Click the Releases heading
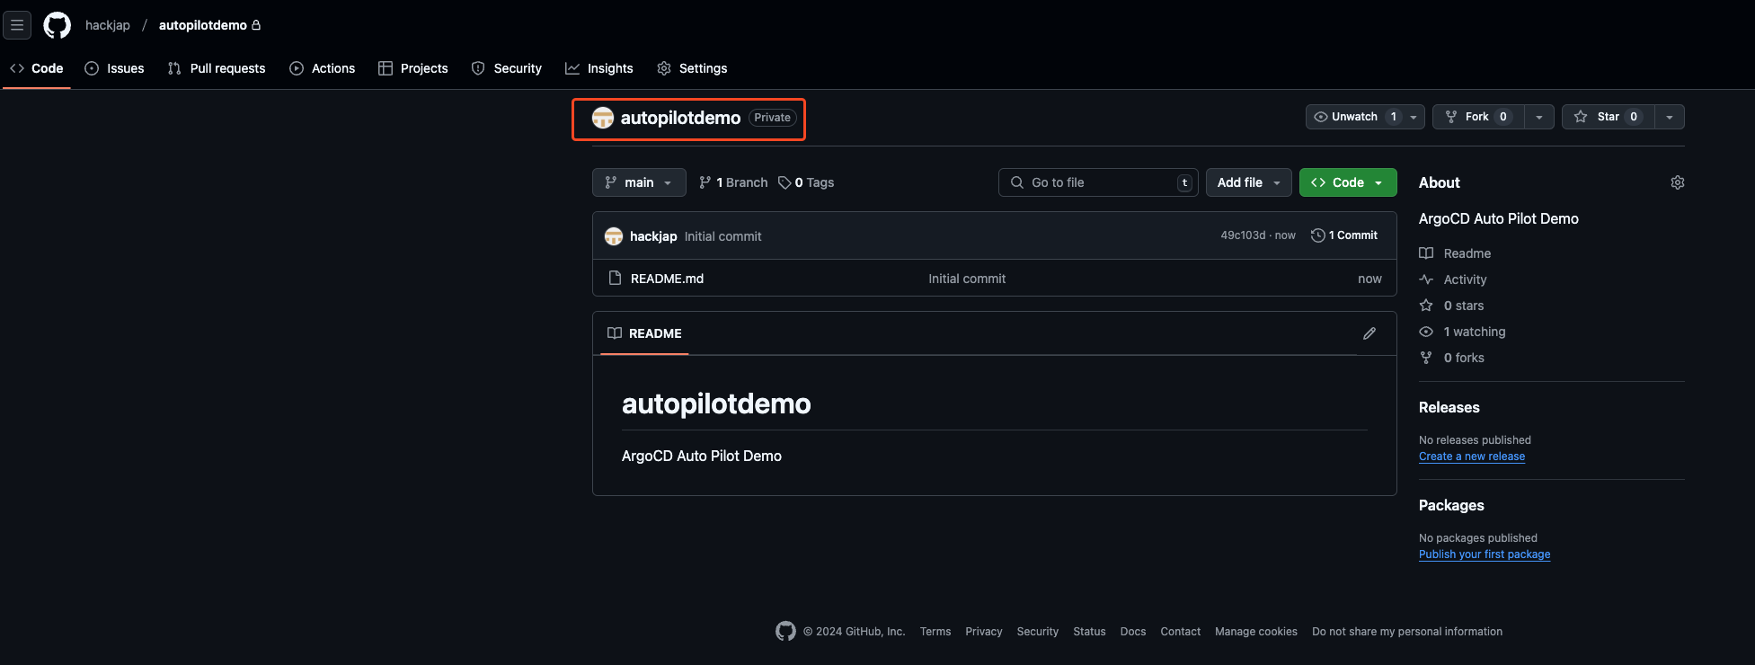 pos(1449,407)
